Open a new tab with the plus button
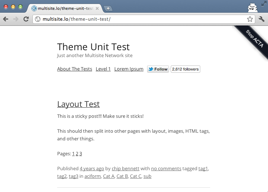268x192 pixels. point(108,8)
